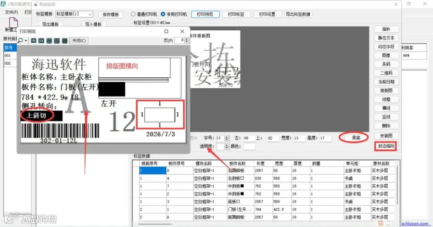Select the six-page view icon in print preview
The height and width of the screenshot is (227, 433).
(64, 41)
